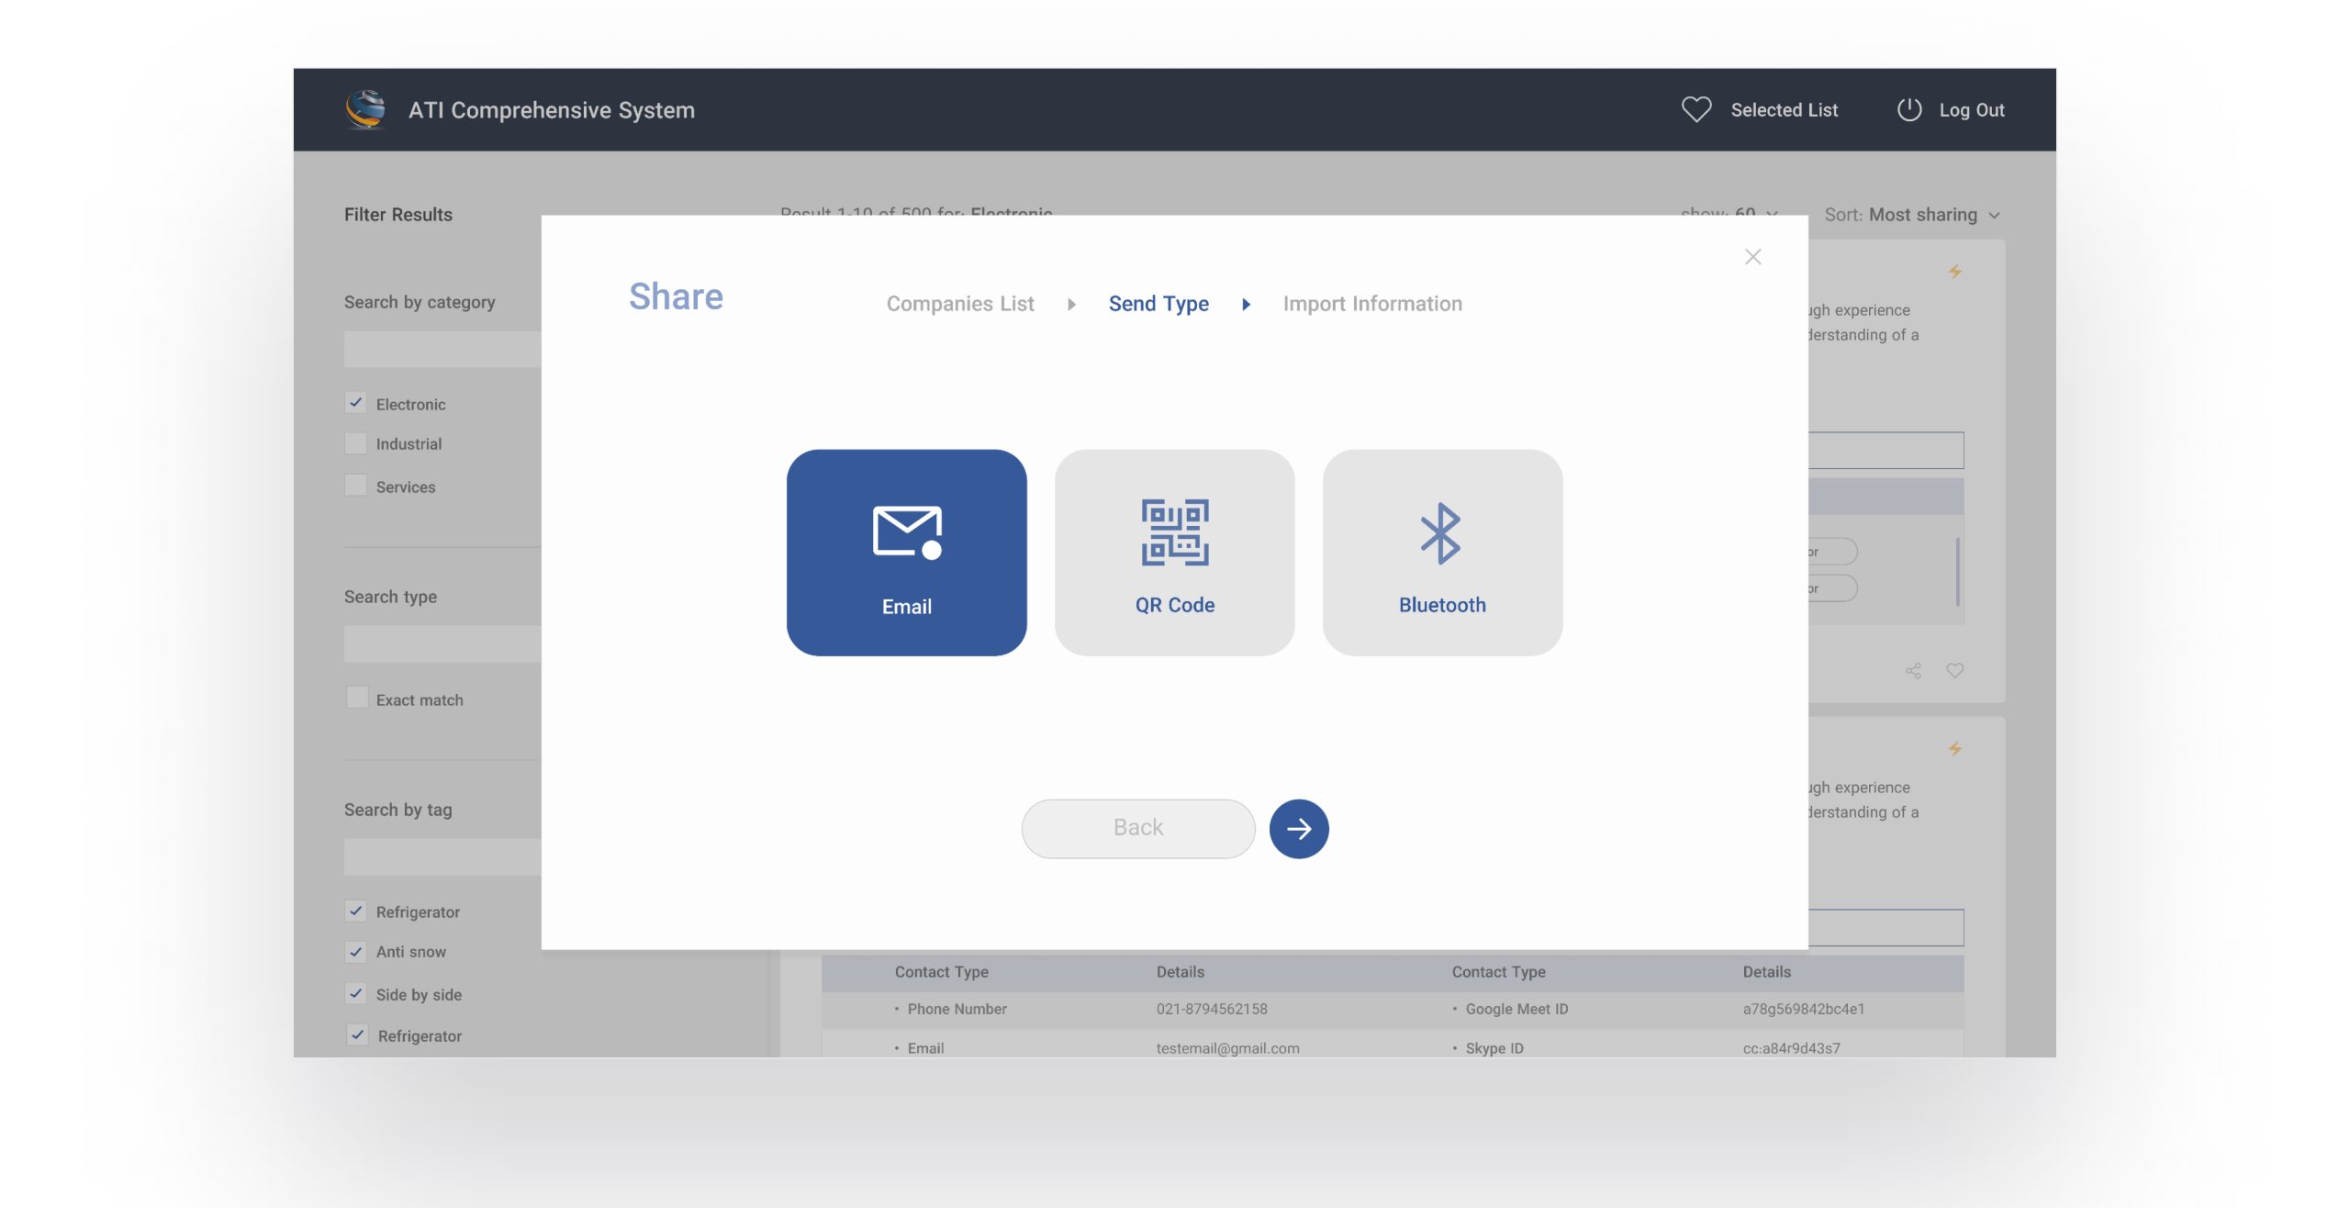Uncheck the Anti snow tag
The height and width of the screenshot is (1208, 2350).
tap(356, 952)
